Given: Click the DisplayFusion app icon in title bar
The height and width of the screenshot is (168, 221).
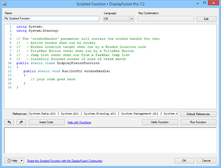Looking at the screenshot, I should click(x=4, y=4).
